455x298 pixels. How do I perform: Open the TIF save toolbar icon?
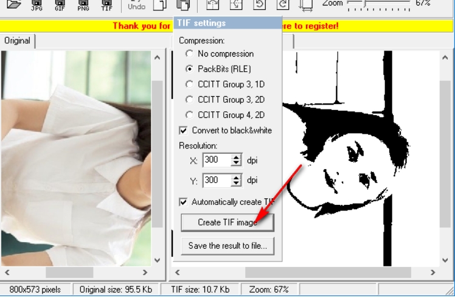tap(106, 5)
